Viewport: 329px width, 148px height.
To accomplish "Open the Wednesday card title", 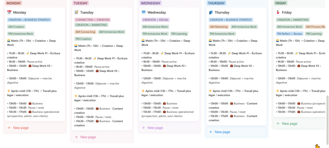I will point(156,12).
